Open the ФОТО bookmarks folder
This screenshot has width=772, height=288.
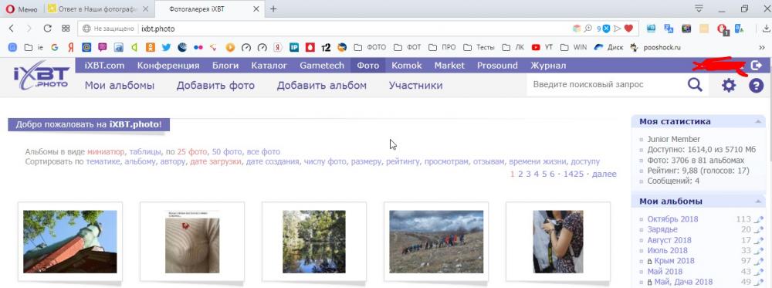pos(370,48)
